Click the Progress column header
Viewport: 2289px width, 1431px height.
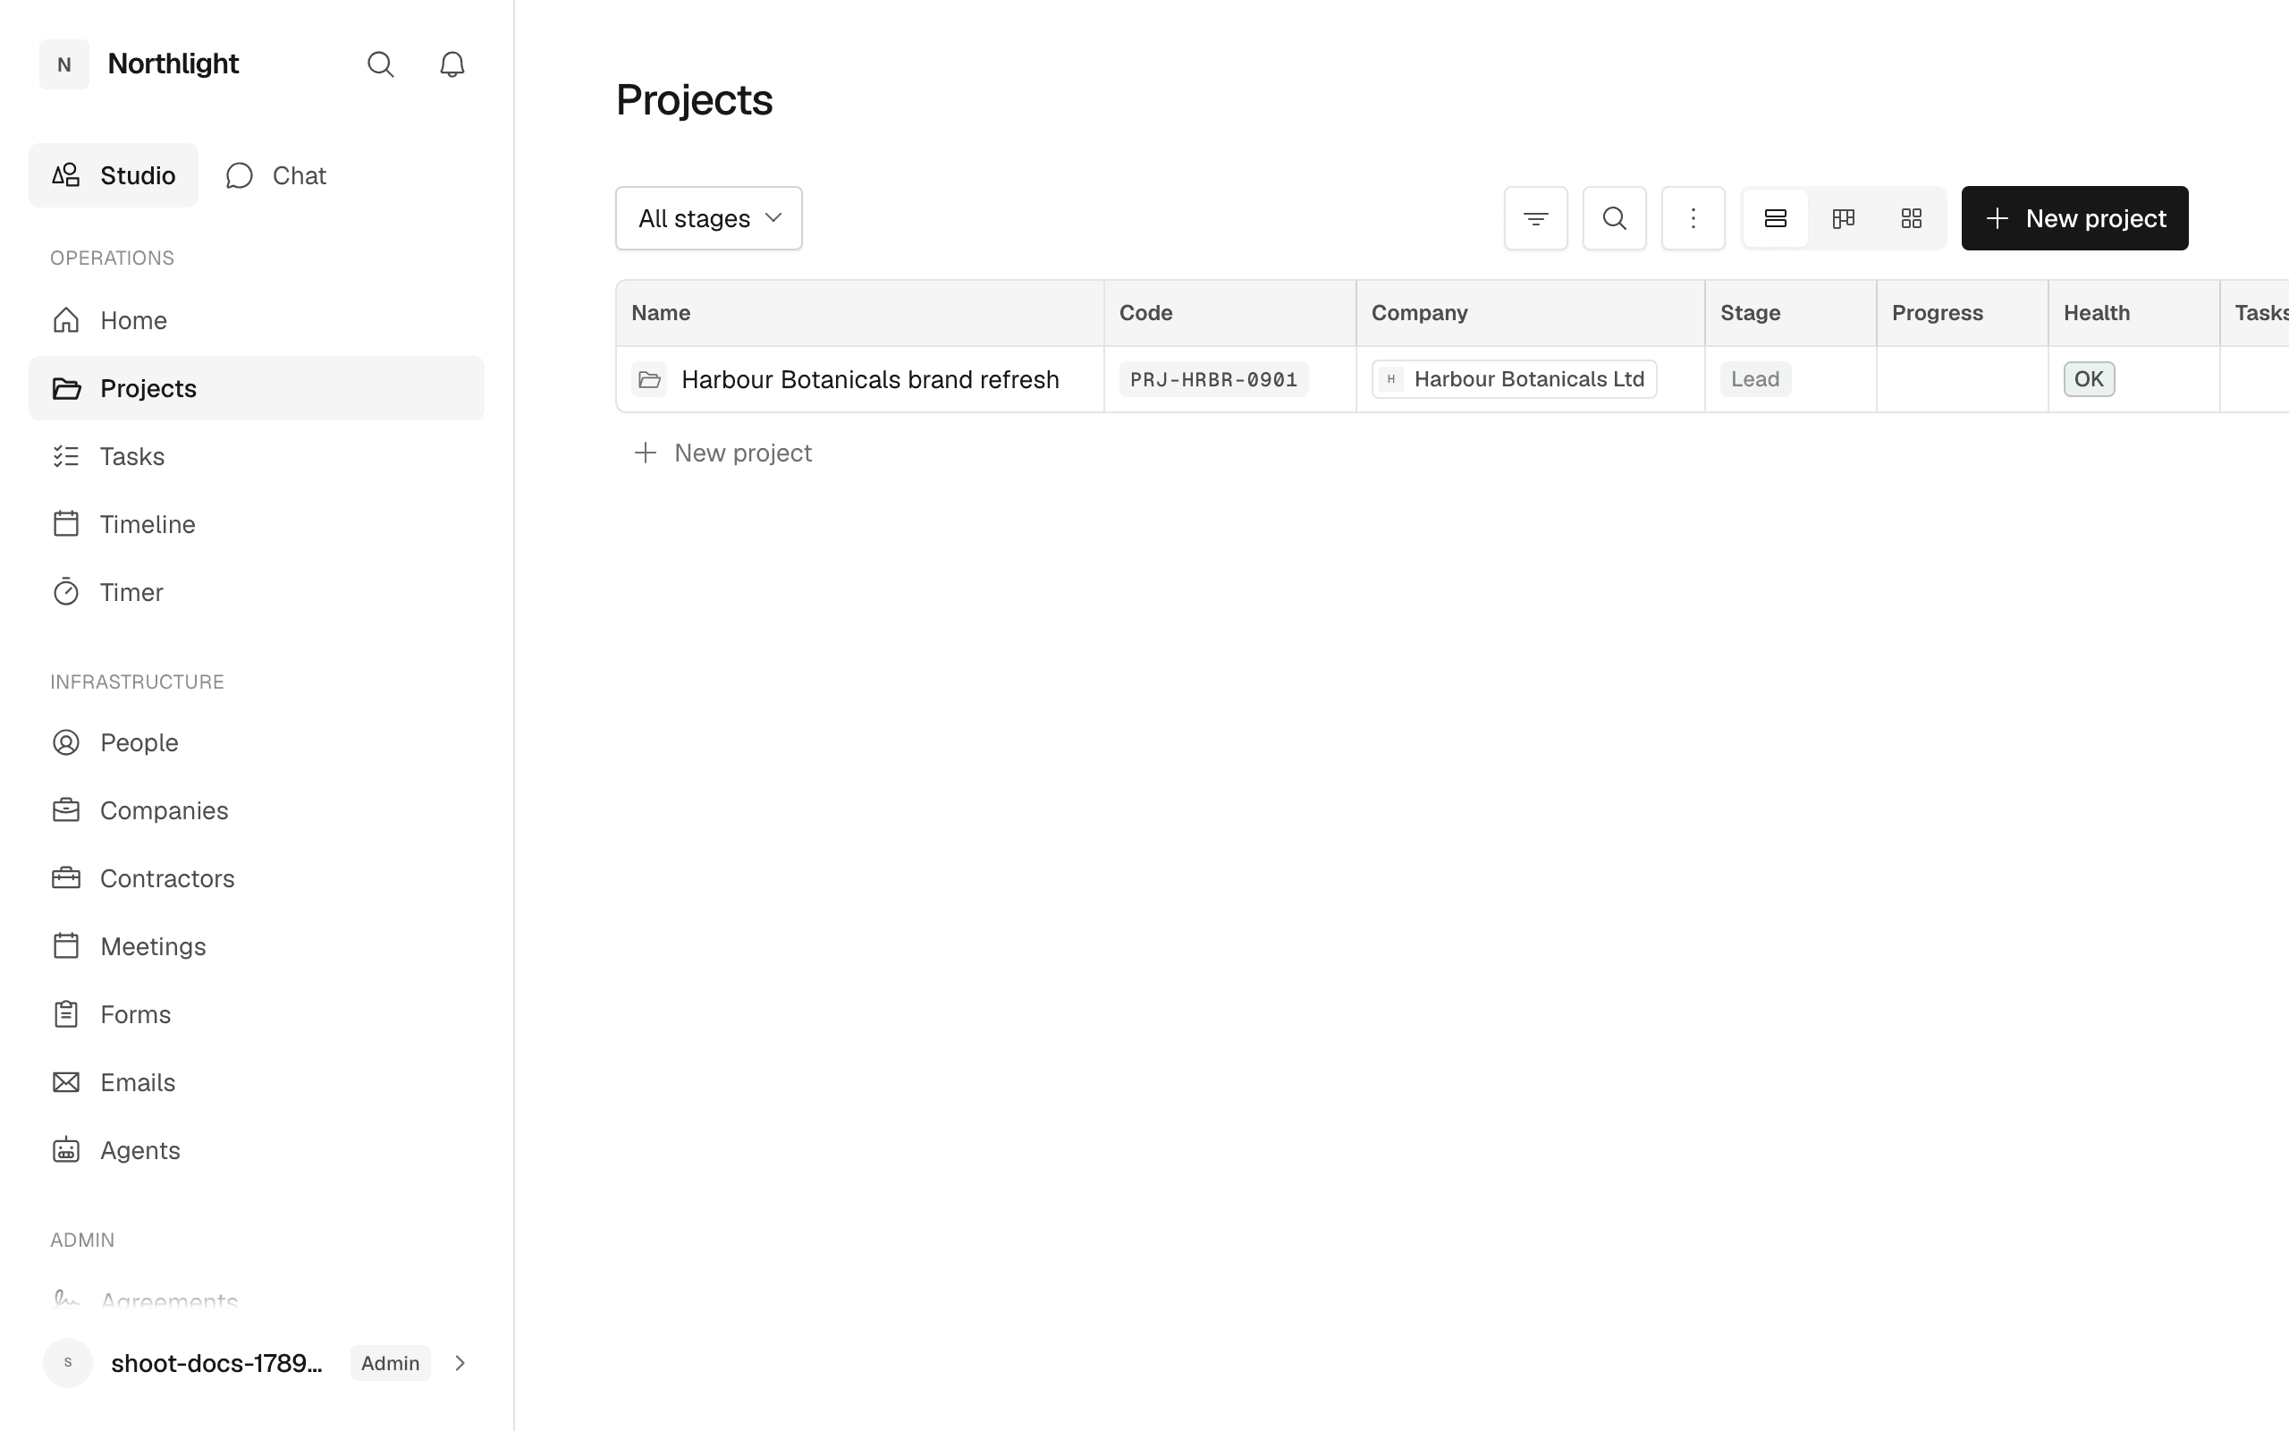pos(1963,313)
